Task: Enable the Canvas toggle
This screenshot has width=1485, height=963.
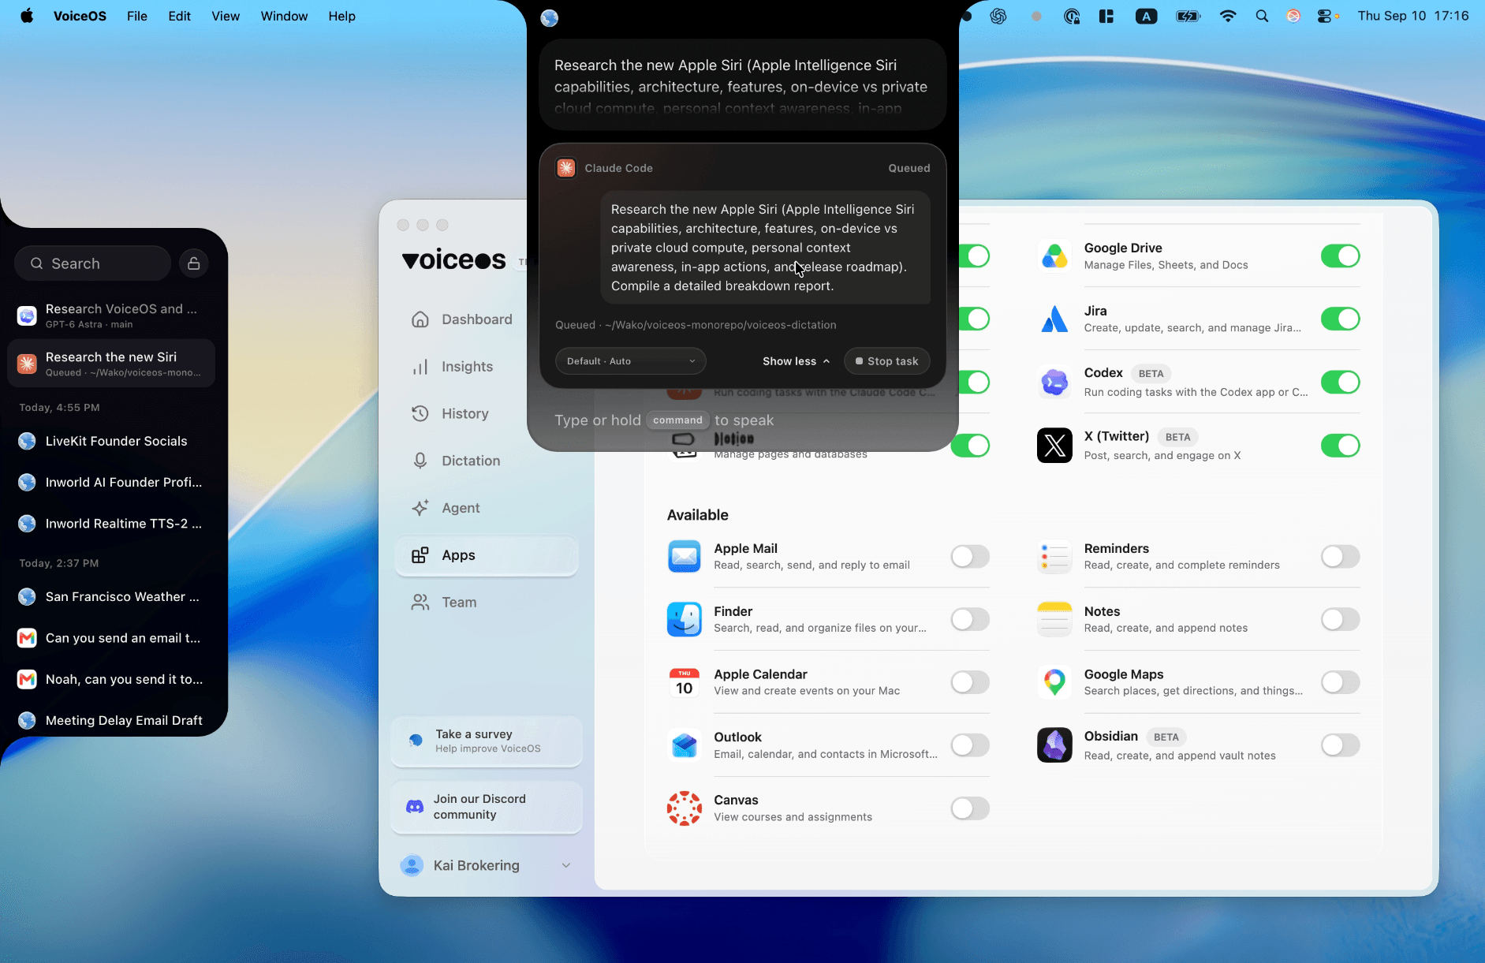Action: click(970, 808)
